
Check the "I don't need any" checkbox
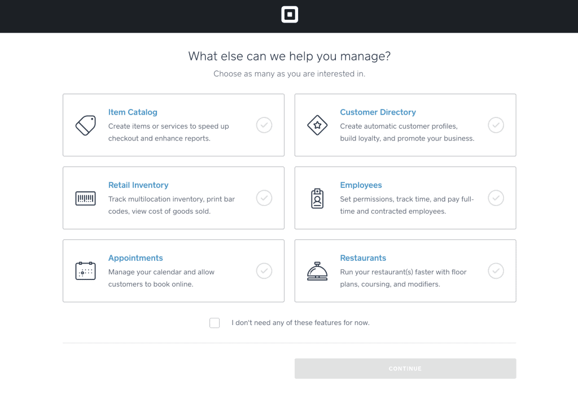pos(214,323)
